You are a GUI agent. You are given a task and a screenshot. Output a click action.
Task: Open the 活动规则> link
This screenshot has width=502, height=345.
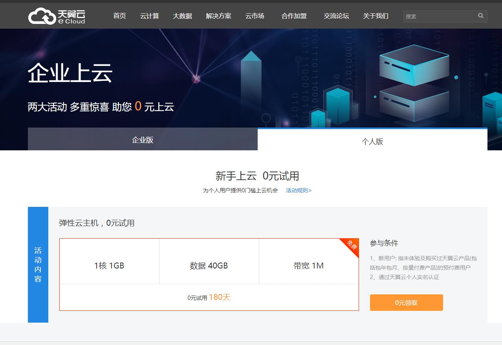[299, 190]
